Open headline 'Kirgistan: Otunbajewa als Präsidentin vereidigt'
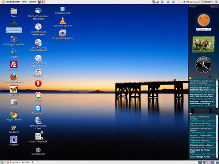The height and width of the screenshot is (164, 219). click(x=202, y=102)
